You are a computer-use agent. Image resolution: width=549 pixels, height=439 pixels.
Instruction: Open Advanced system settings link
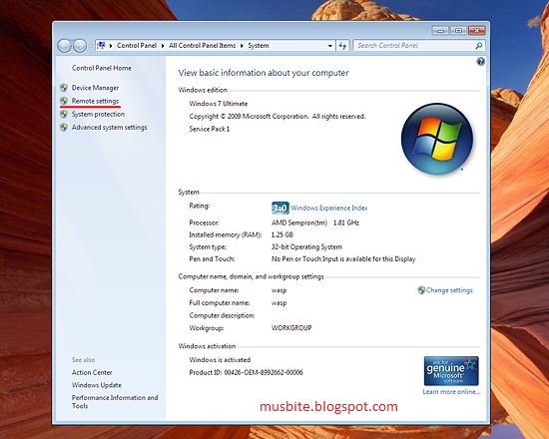(x=109, y=127)
